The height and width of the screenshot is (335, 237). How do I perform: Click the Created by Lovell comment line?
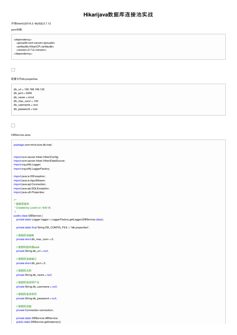33,208
